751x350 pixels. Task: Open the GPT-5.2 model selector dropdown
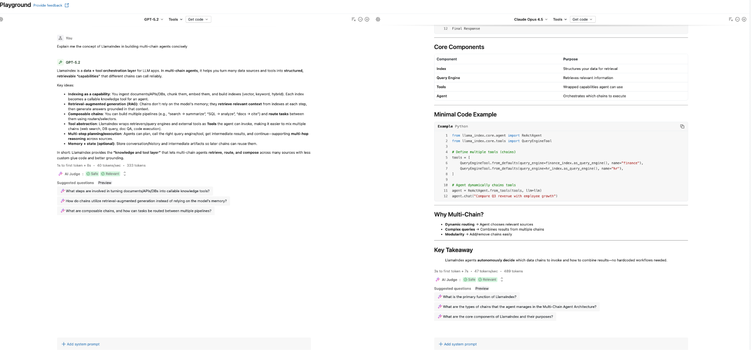pos(154,19)
